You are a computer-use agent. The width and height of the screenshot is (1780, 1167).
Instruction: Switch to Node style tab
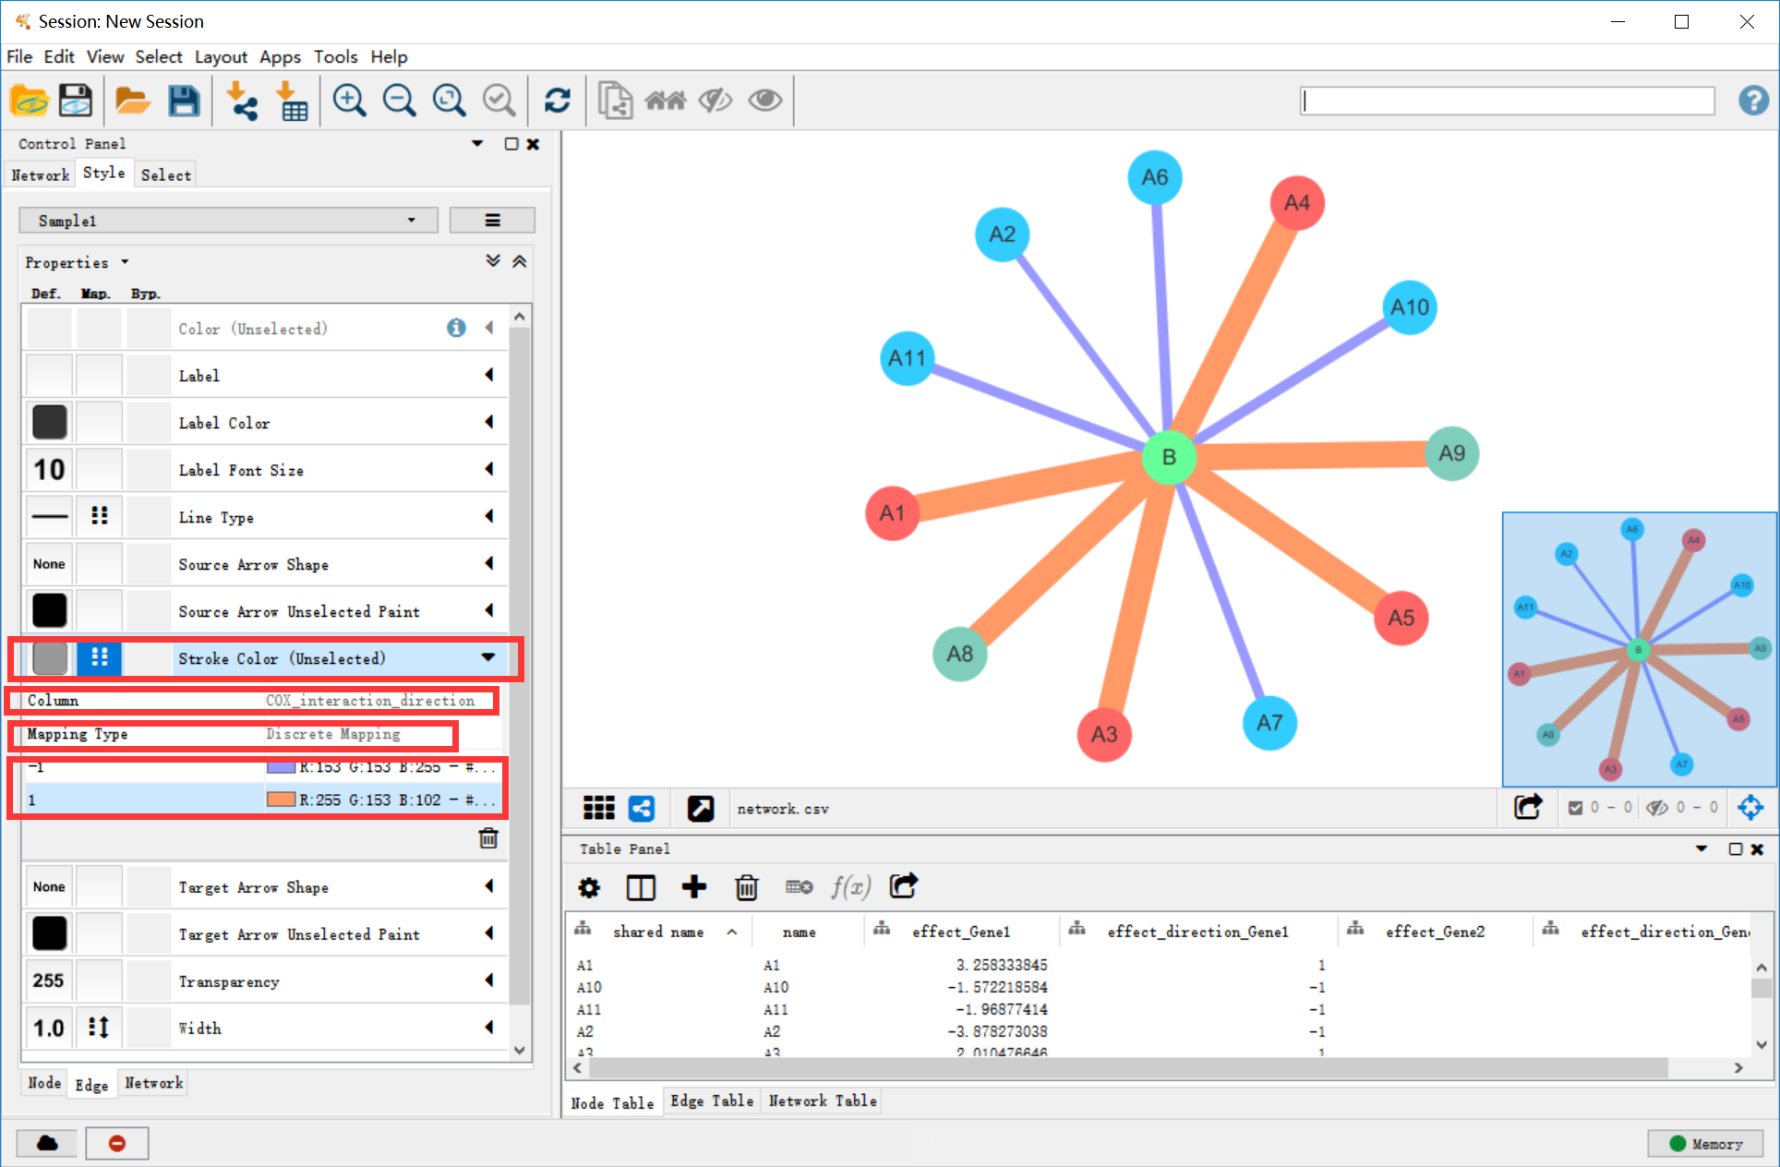point(44,1082)
